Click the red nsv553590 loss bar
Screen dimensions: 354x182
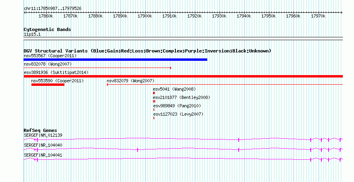[x=48, y=85]
